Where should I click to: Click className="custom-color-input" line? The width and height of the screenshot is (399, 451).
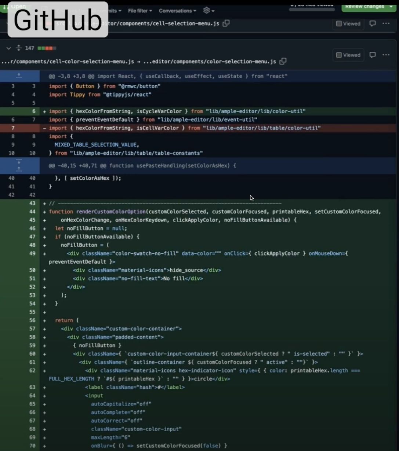[x=136, y=429]
